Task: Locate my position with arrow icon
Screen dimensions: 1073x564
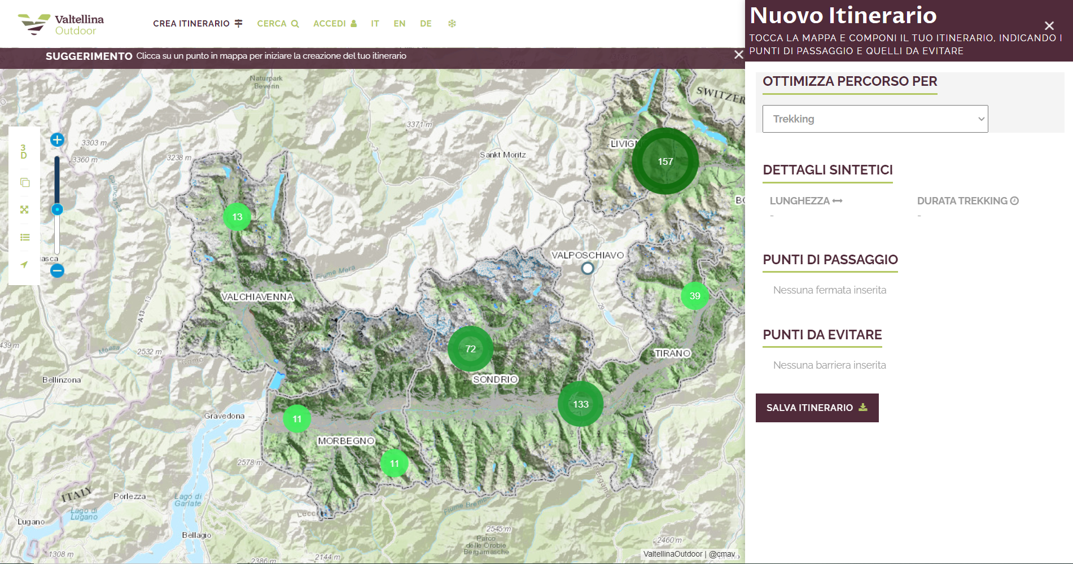Action: tap(24, 264)
